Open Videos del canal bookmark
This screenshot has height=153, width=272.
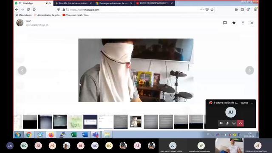[76, 15]
